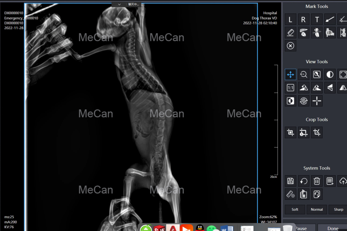Click the restore original image icon

coord(317,194)
